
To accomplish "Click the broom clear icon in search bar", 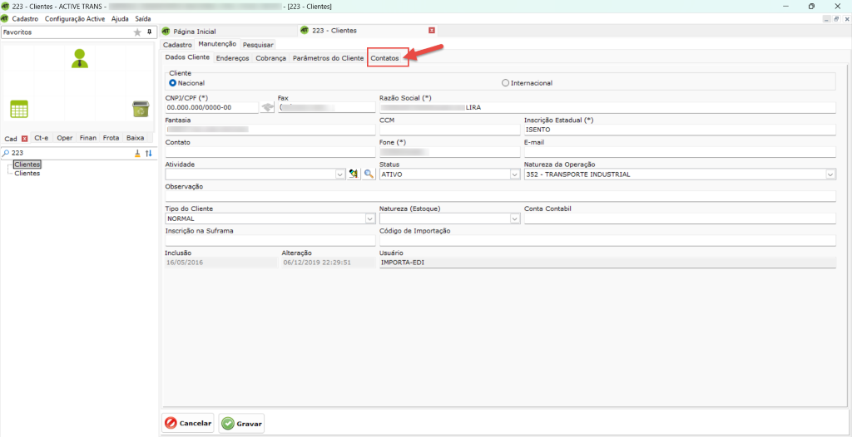I will (x=137, y=154).
